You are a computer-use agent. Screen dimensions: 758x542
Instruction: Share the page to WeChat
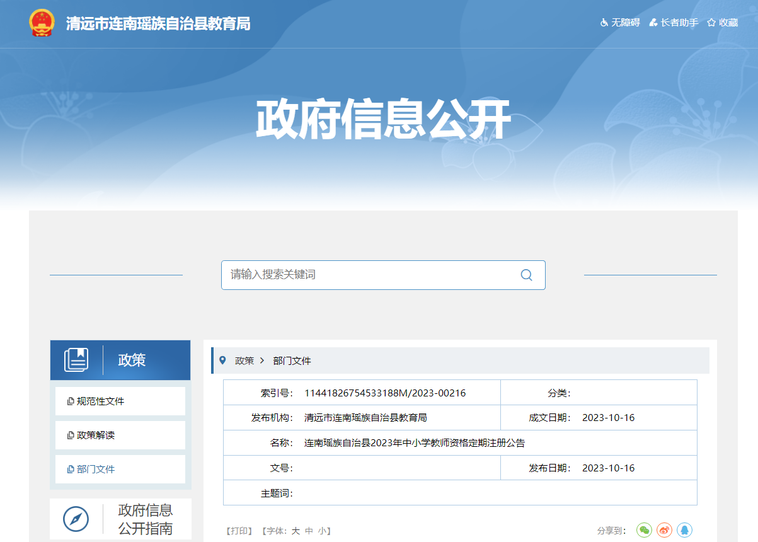643,530
